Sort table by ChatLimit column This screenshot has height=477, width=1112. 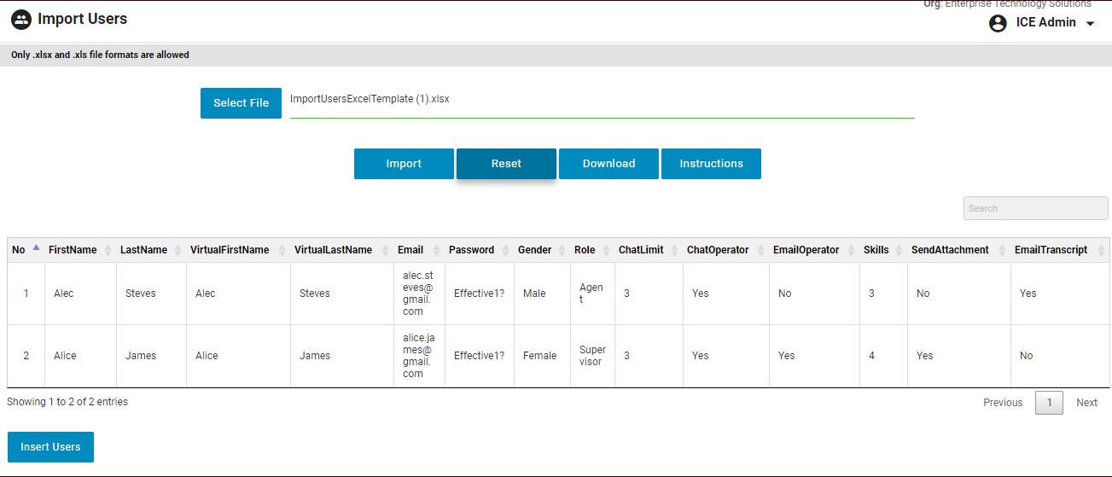[641, 250]
